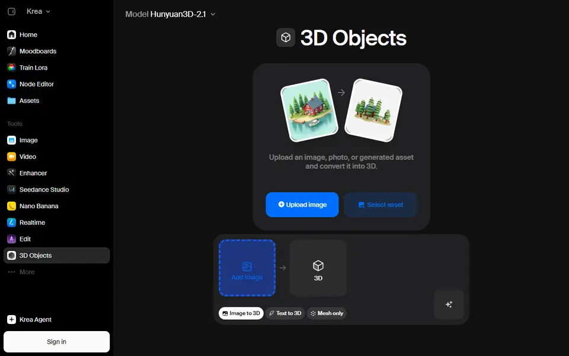This screenshot has height=356, width=569.
Task: Select 3D Objects in the sidebar
Action: pos(57,255)
